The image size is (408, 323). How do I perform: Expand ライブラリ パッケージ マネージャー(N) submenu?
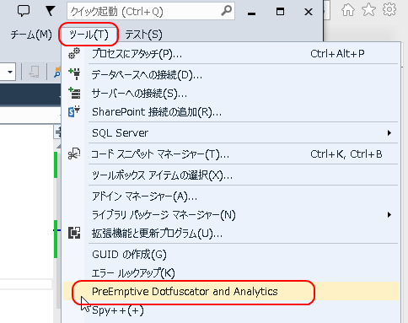(x=231, y=215)
